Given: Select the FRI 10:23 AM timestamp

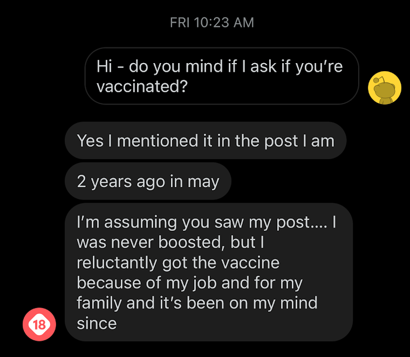Looking at the screenshot, I should click(x=212, y=23).
